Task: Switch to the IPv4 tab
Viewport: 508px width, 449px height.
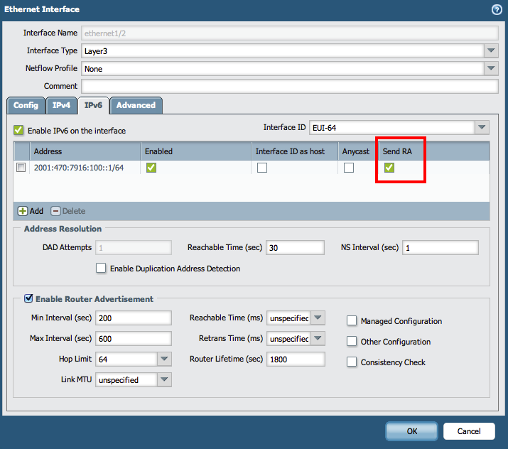Action: click(62, 105)
